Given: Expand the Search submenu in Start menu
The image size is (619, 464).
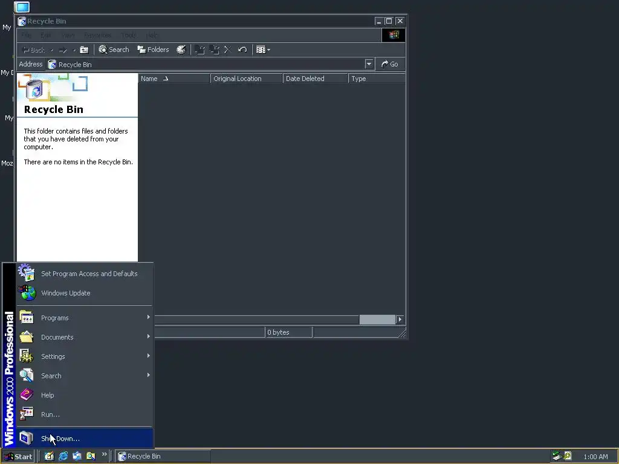Looking at the screenshot, I should [x=84, y=376].
